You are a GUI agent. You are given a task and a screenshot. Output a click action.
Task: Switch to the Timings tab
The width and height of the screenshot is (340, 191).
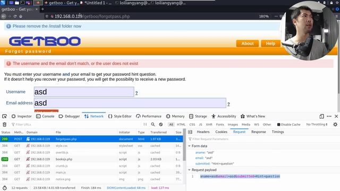point(278,132)
